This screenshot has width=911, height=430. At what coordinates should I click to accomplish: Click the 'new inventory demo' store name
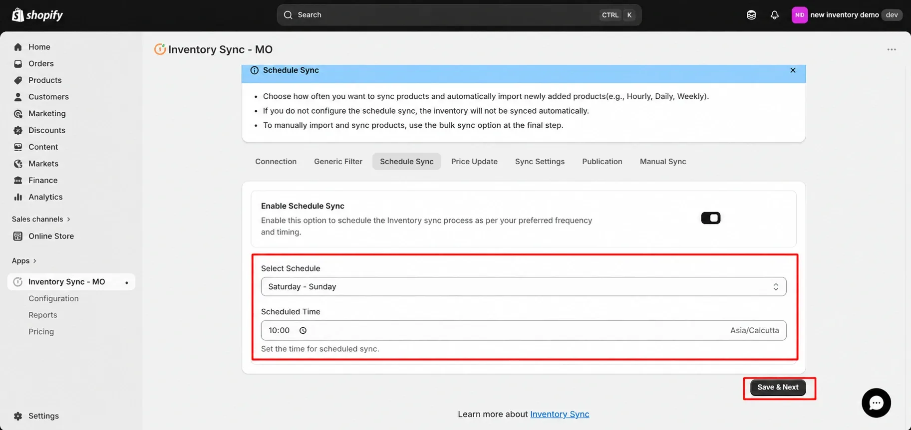point(845,15)
